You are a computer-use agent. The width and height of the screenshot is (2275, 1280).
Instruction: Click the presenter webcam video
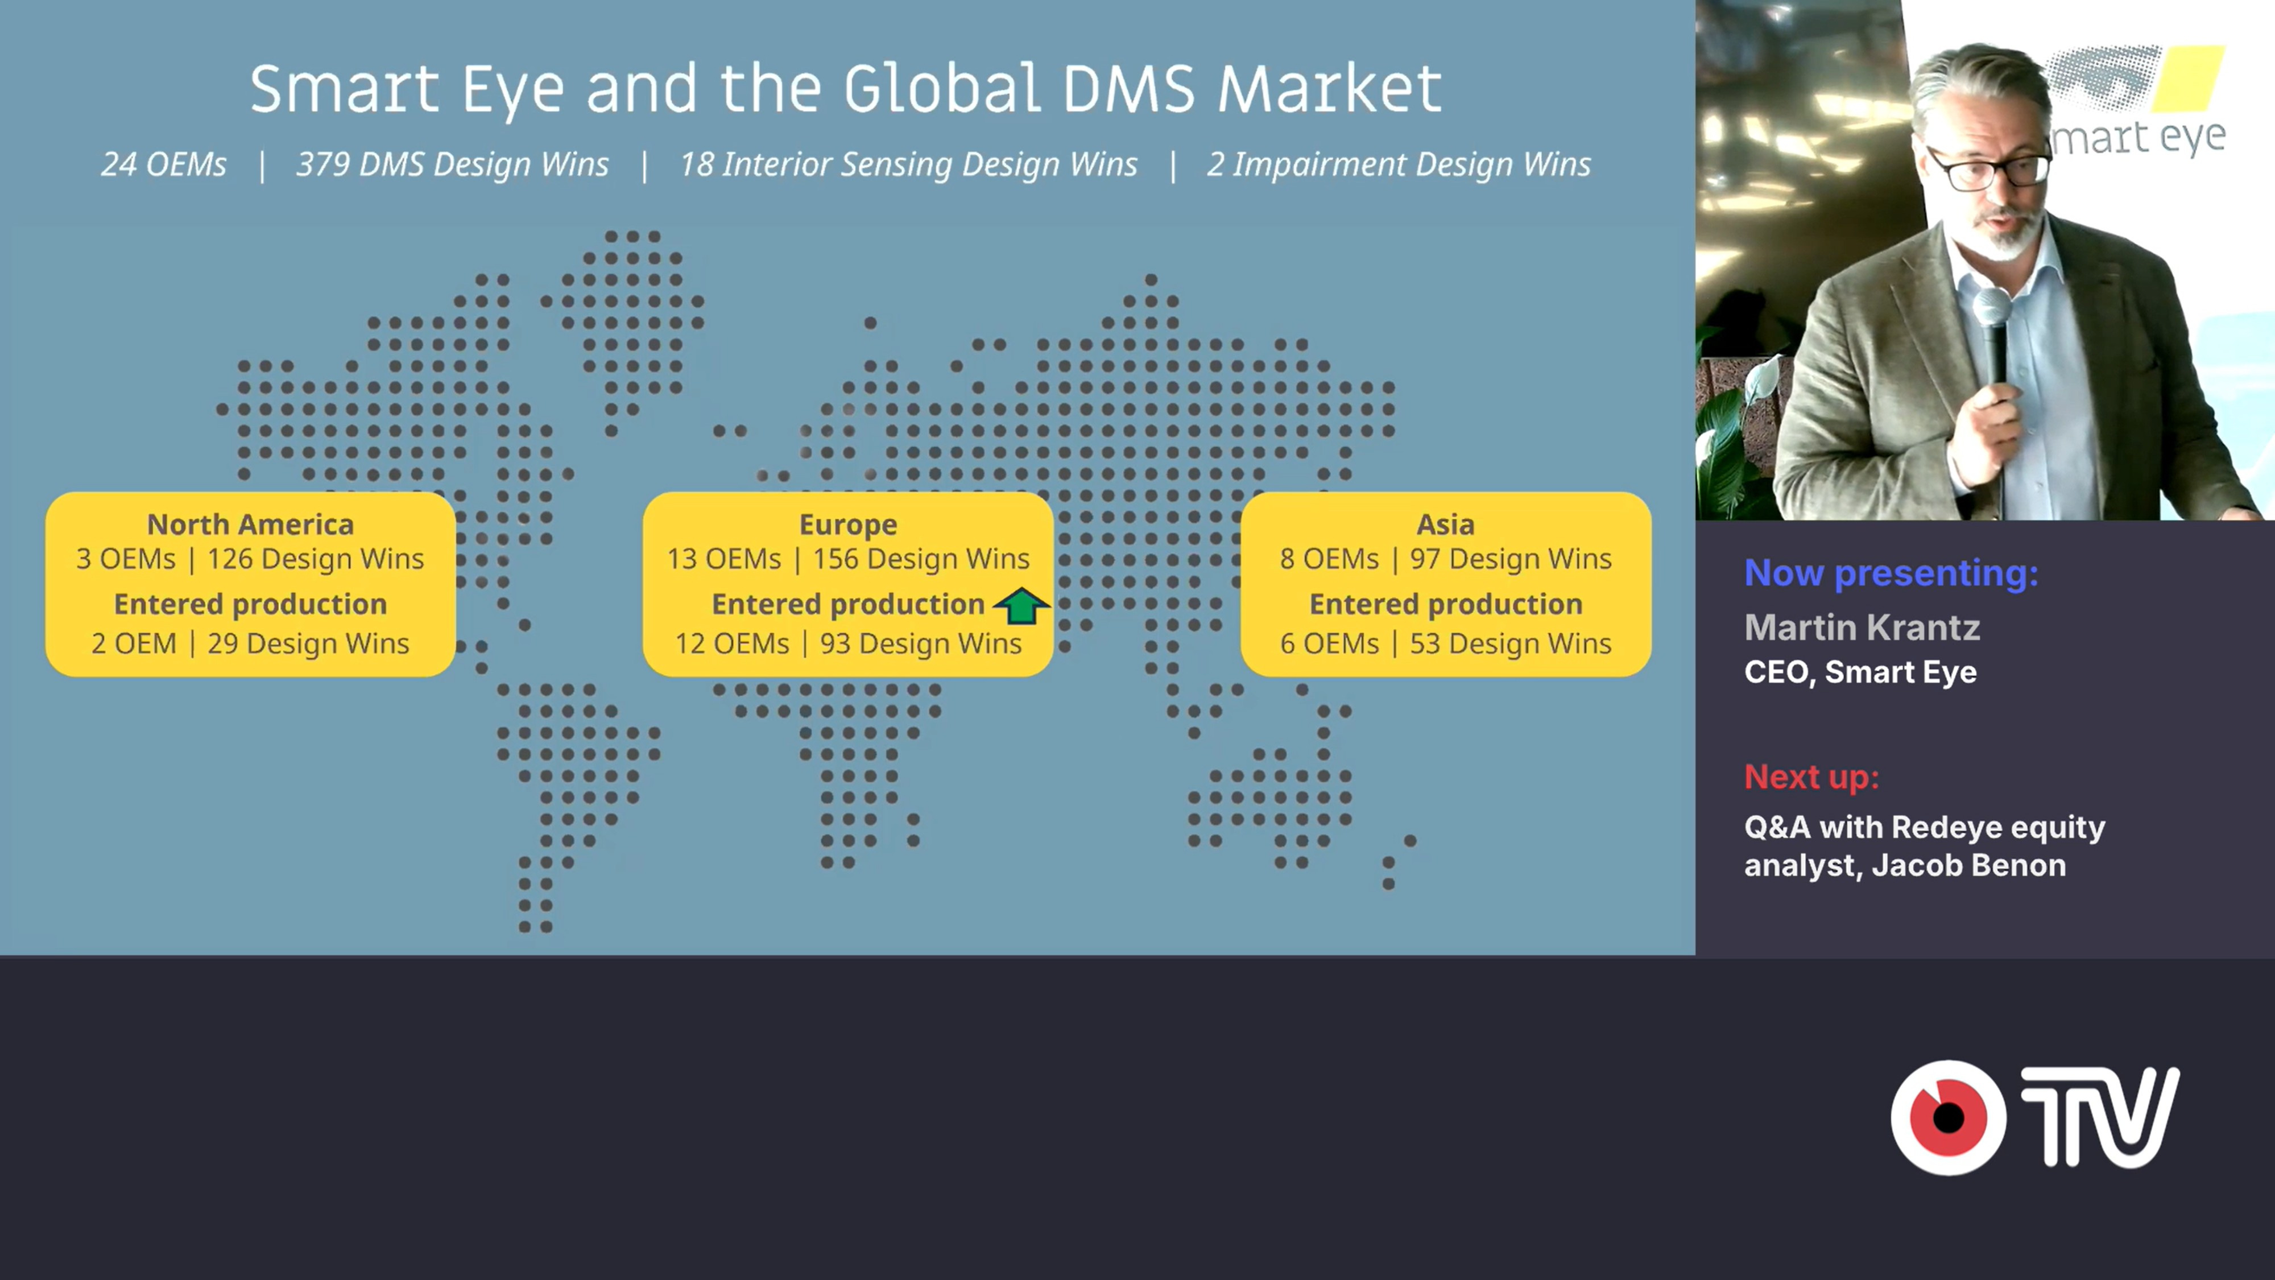[1986, 260]
